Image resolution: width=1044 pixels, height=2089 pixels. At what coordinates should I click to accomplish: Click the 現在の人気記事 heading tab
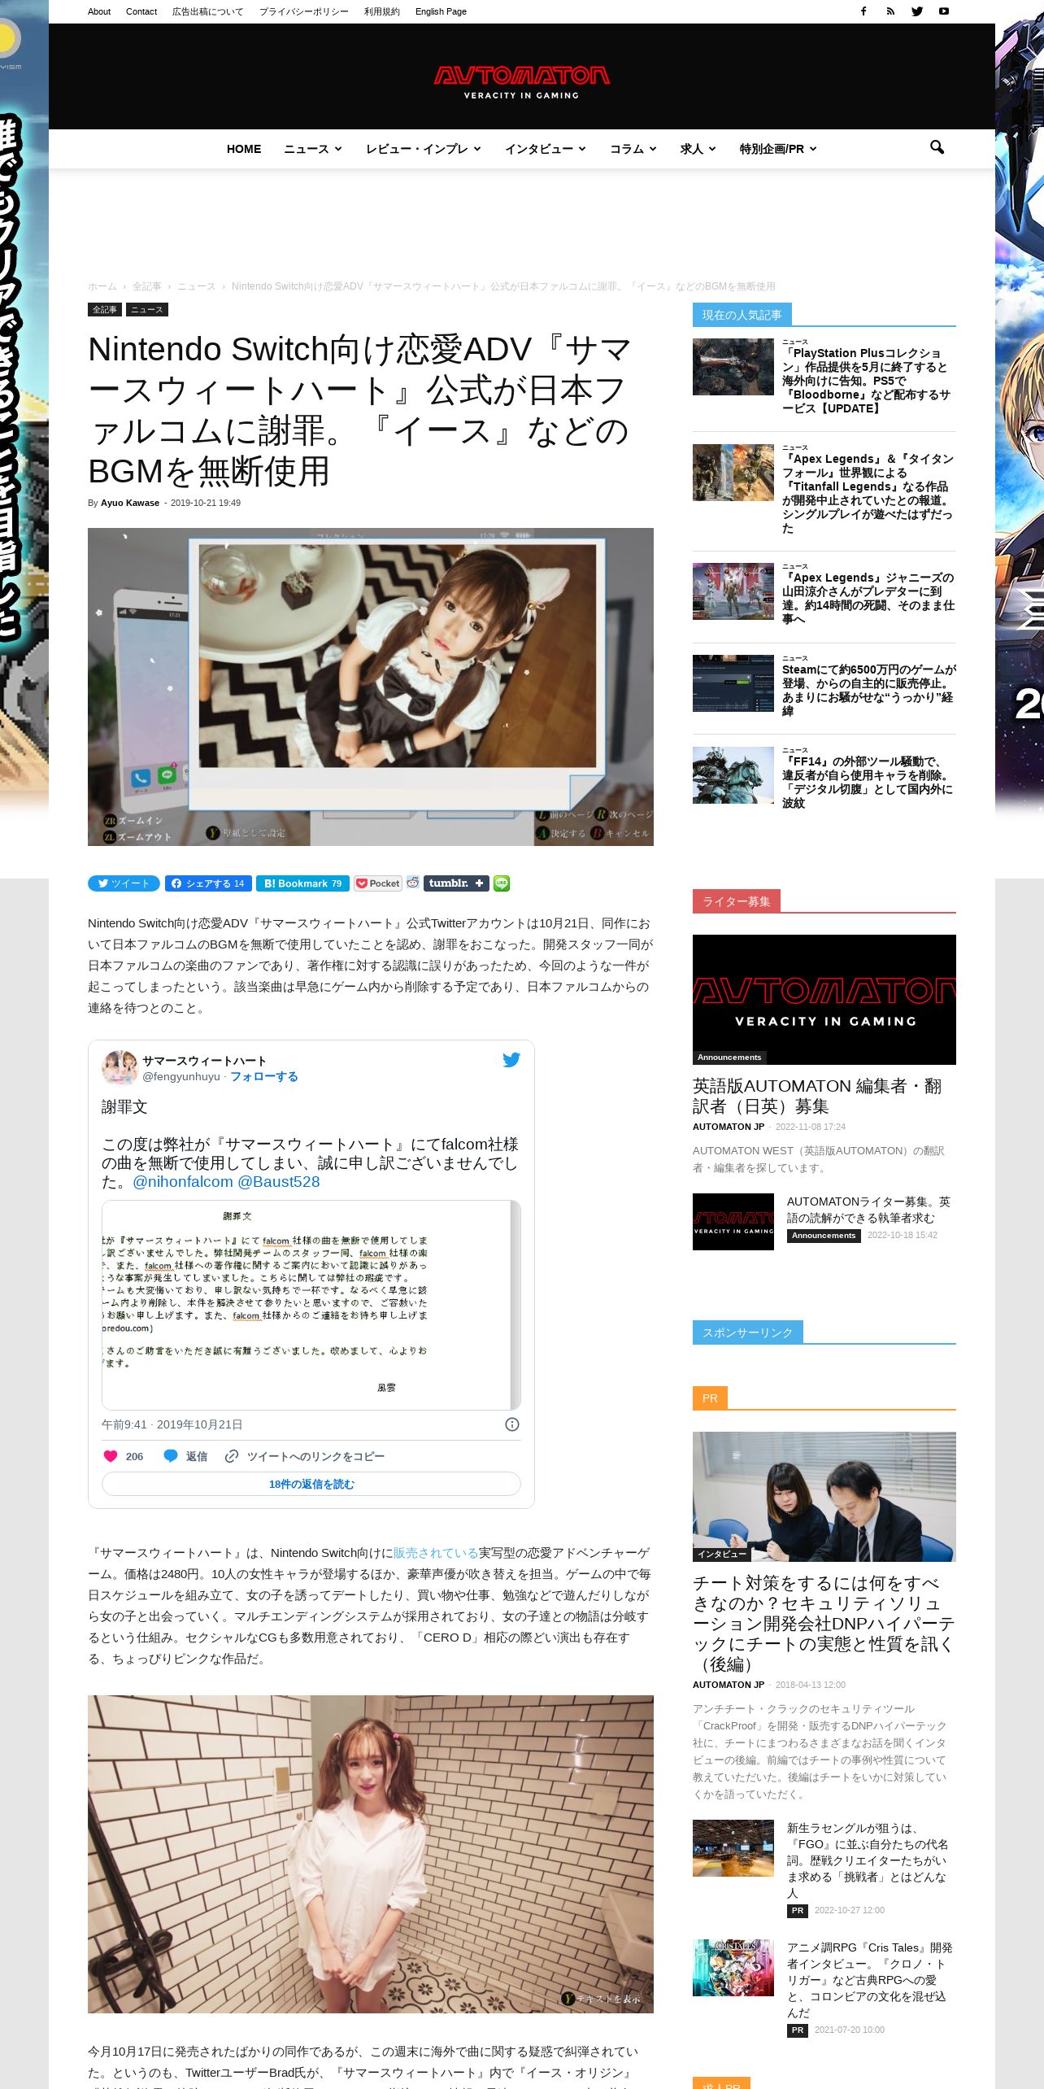(x=742, y=315)
